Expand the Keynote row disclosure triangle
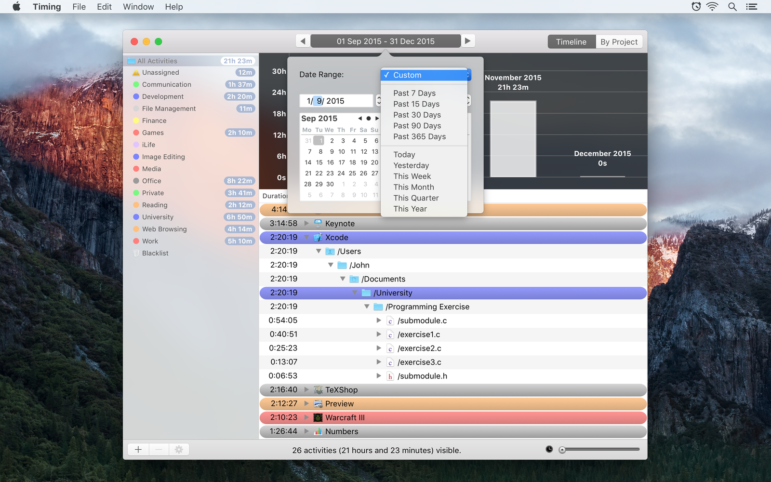Image resolution: width=771 pixels, height=482 pixels. click(x=306, y=223)
